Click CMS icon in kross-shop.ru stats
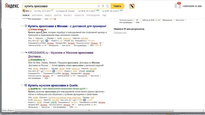Image resolution: width=205 pixels, height=115 pixels. pos(100,45)
